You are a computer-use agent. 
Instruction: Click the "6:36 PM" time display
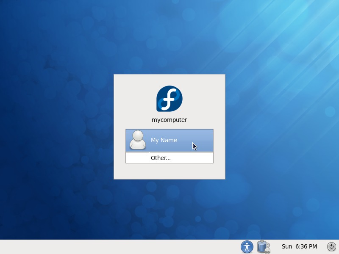306,246
